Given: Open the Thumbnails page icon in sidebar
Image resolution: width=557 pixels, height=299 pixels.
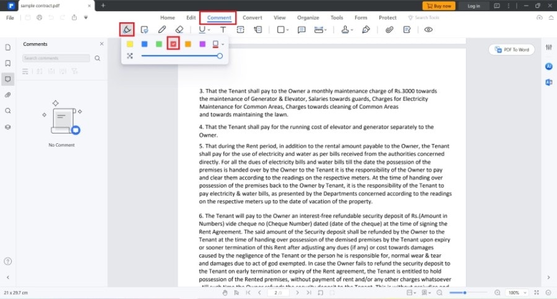Looking at the screenshot, I should [8, 48].
